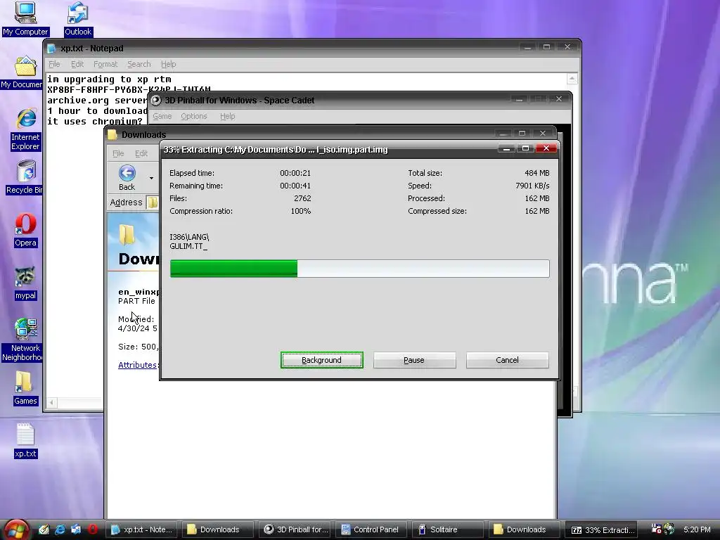Click the Attributes link in Downloads details pane
The height and width of the screenshot is (540, 720).
tap(137, 365)
